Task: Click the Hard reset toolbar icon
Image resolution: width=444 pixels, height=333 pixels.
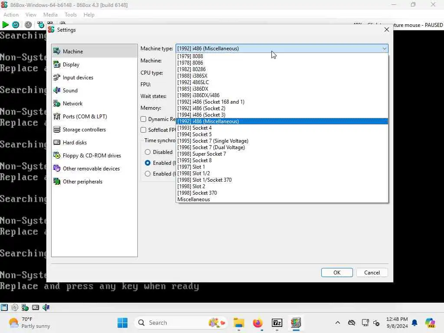Action: tap(16, 25)
